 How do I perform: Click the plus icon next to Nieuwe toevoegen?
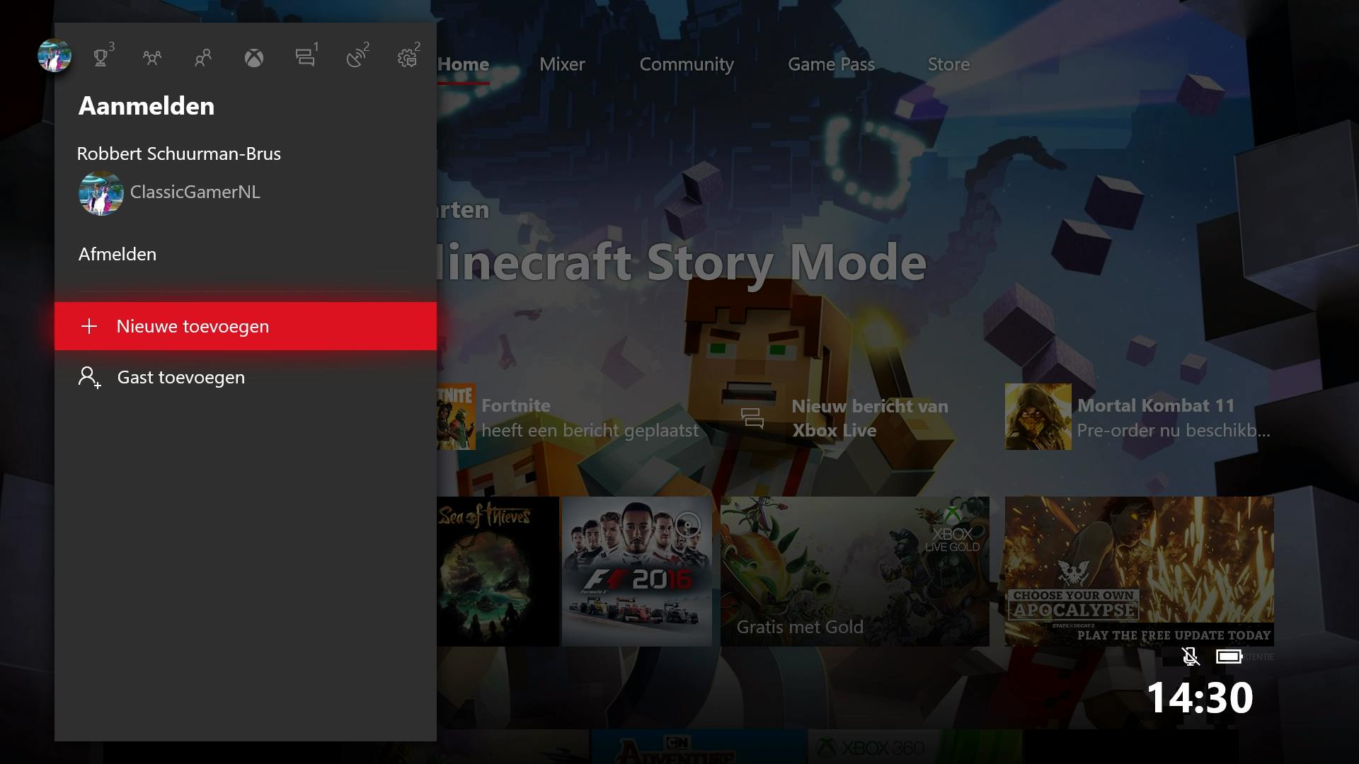point(89,326)
